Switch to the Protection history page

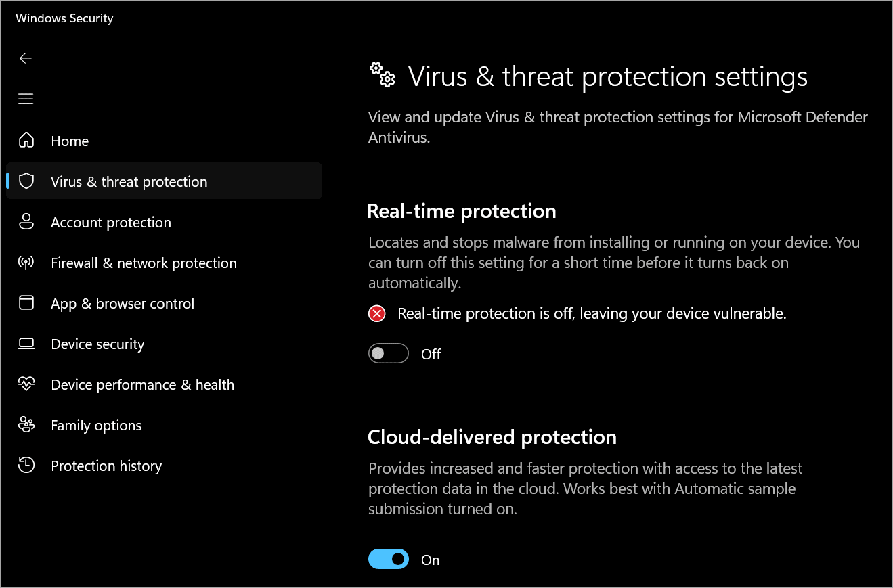click(106, 466)
